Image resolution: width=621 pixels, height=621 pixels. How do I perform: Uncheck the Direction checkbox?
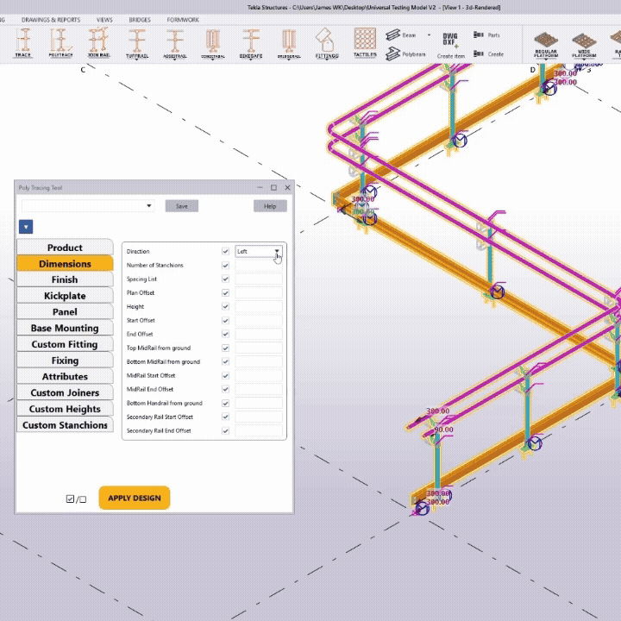coord(226,252)
